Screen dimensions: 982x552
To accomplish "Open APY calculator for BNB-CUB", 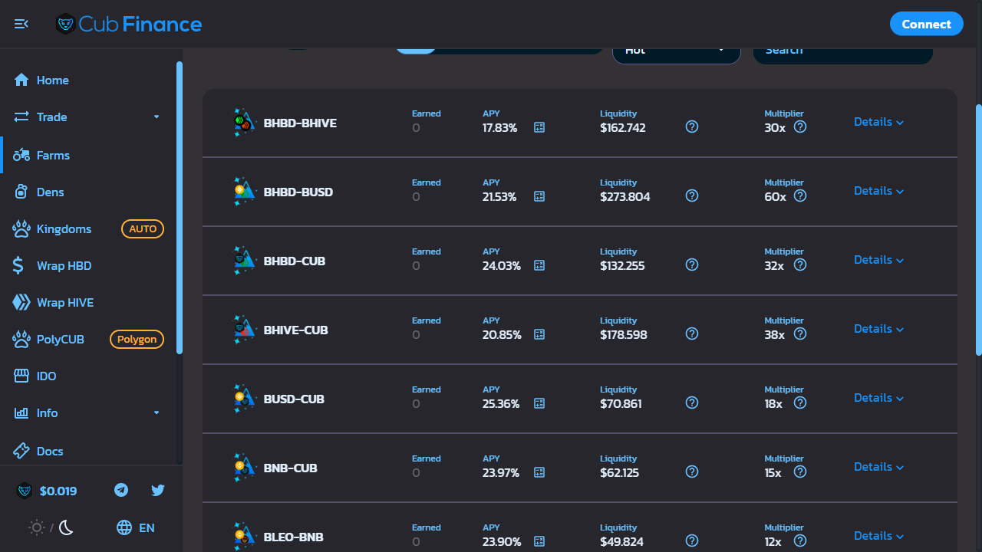I will click(x=539, y=473).
